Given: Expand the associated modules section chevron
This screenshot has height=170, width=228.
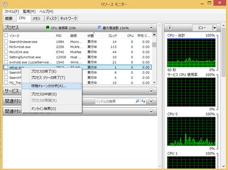Looking at the screenshot, I should [151, 111].
